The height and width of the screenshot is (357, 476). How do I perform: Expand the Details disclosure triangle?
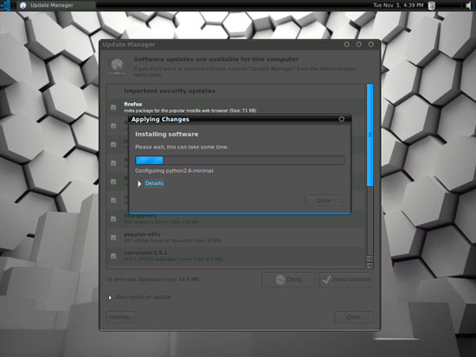click(x=139, y=183)
